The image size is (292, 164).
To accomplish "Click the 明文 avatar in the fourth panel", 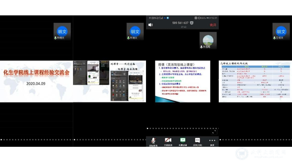I will (281, 31).
